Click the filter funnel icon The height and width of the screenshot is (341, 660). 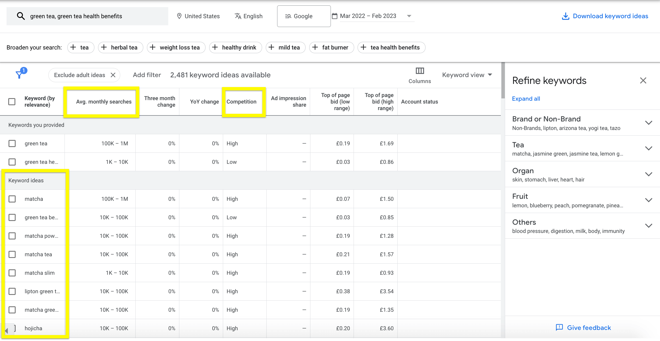[19, 75]
